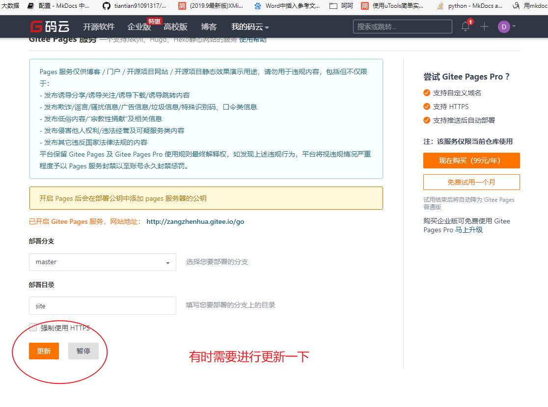
Task: Click the 部署目录 input containing site
Action: [103, 306]
